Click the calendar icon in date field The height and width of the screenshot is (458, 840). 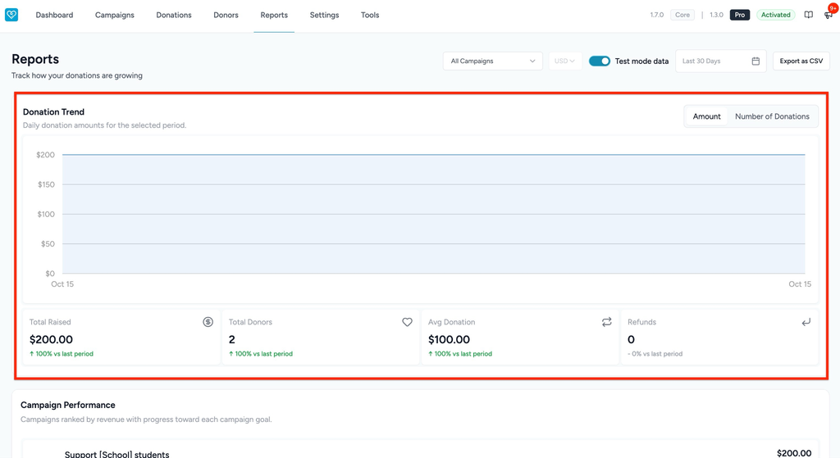point(756,61)
